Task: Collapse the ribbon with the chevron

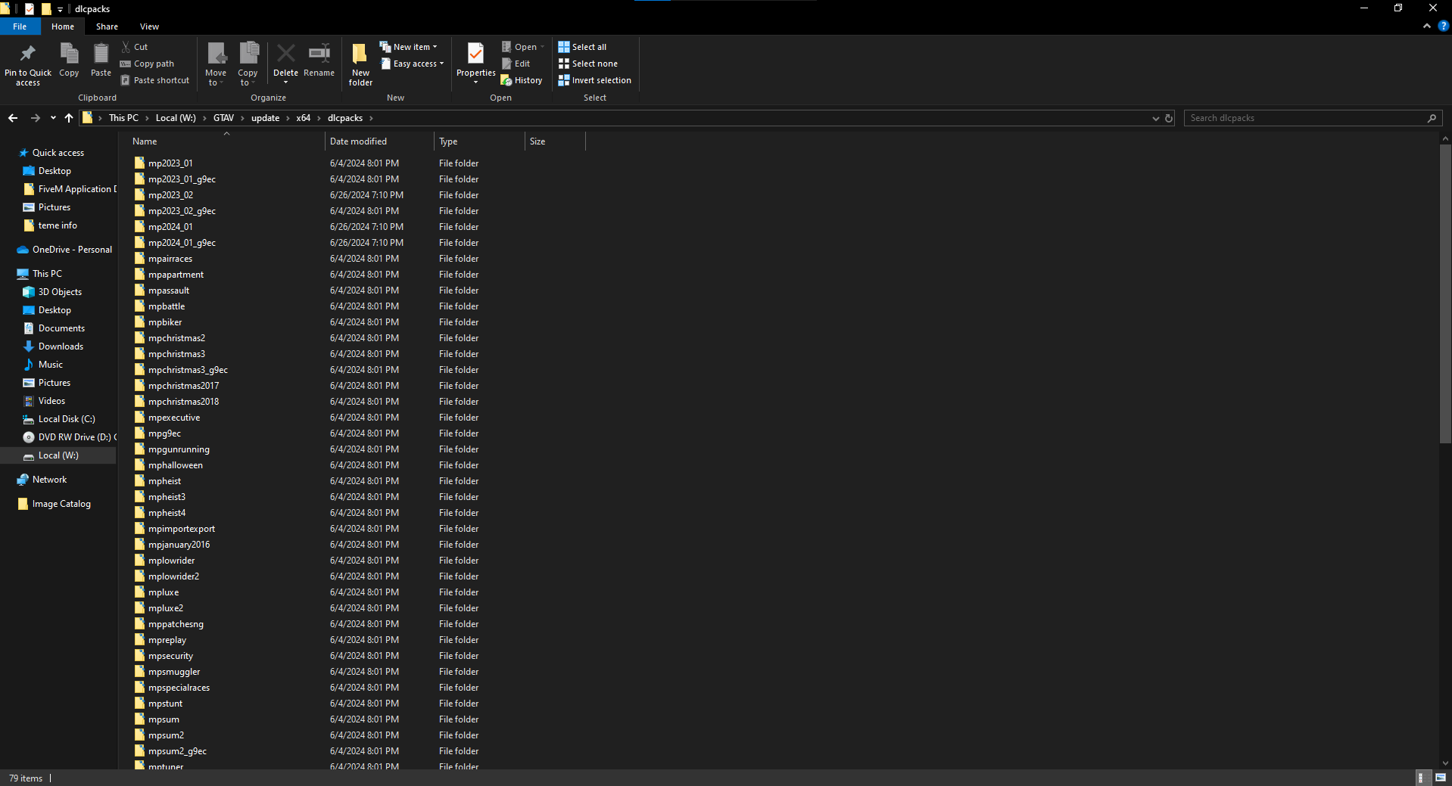Action: (1427, 26)
